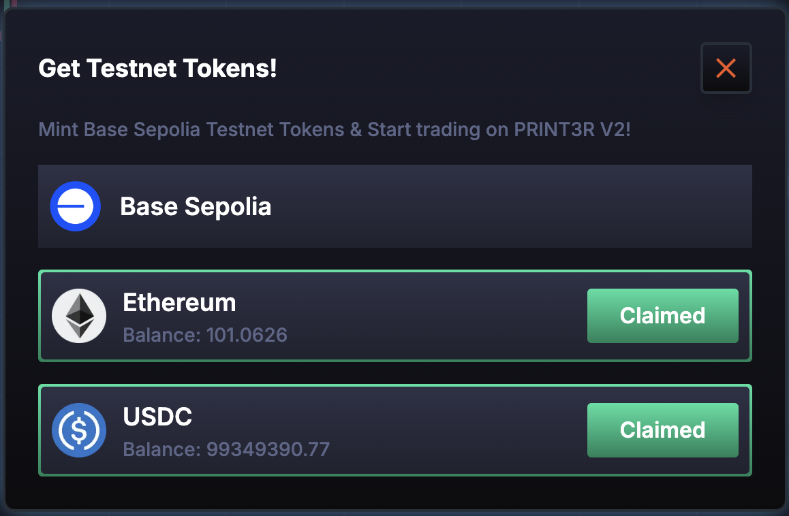Select the USDC token name
Screen dimensions: 789x516
tap(157, 417)
